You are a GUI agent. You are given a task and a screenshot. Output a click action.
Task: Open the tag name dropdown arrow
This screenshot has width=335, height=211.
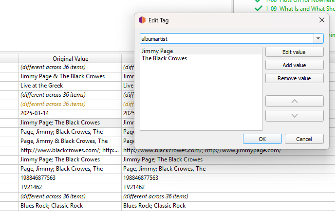click(318, 38)
